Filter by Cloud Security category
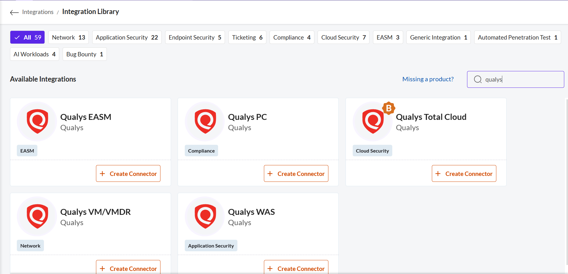This screenshot has height=274, width=568. click(x=343, y=37)
